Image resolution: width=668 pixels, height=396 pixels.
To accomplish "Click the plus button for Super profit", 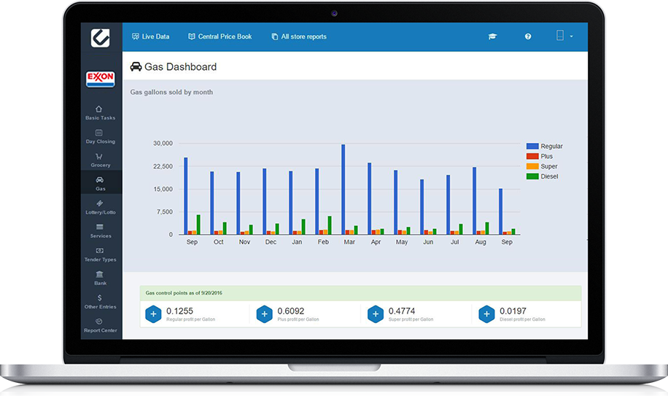I will [376, 314].
